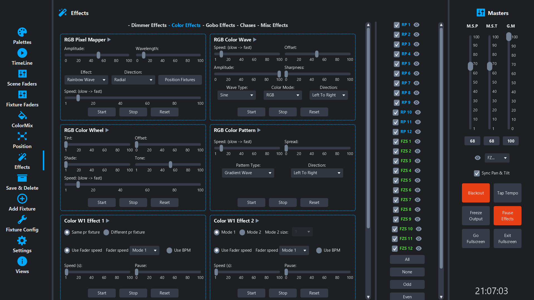Select Mode 2 in Color W1 Effect 2
Viewport: 534px width, 300px height.
pos(242,232)
